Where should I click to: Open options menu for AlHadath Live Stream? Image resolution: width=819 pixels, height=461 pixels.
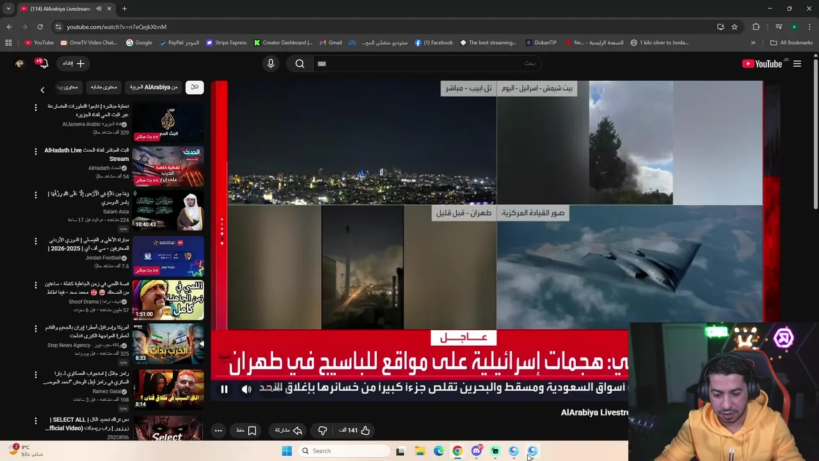pyautogui.click(x=36, y=151)
